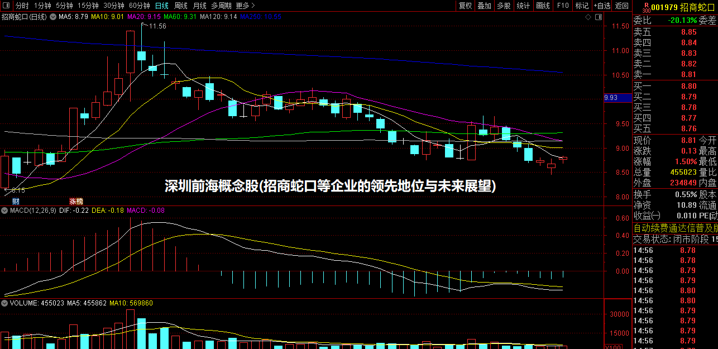The height and width of the screenshot is (349, 718).
Task: Toggle the right panel layout icon
Action: [599, 17]
